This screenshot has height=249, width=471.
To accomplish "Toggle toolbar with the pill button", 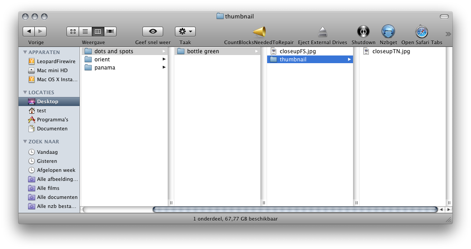I will pyautogui.click(x=444, y=17).
